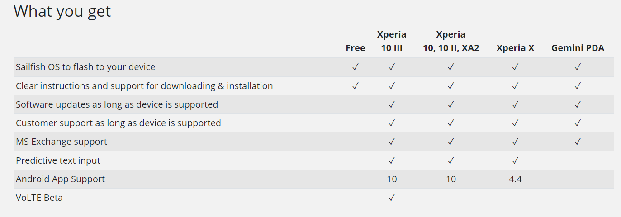Click the Xperia 10 III column header

(x=392, y=41)
